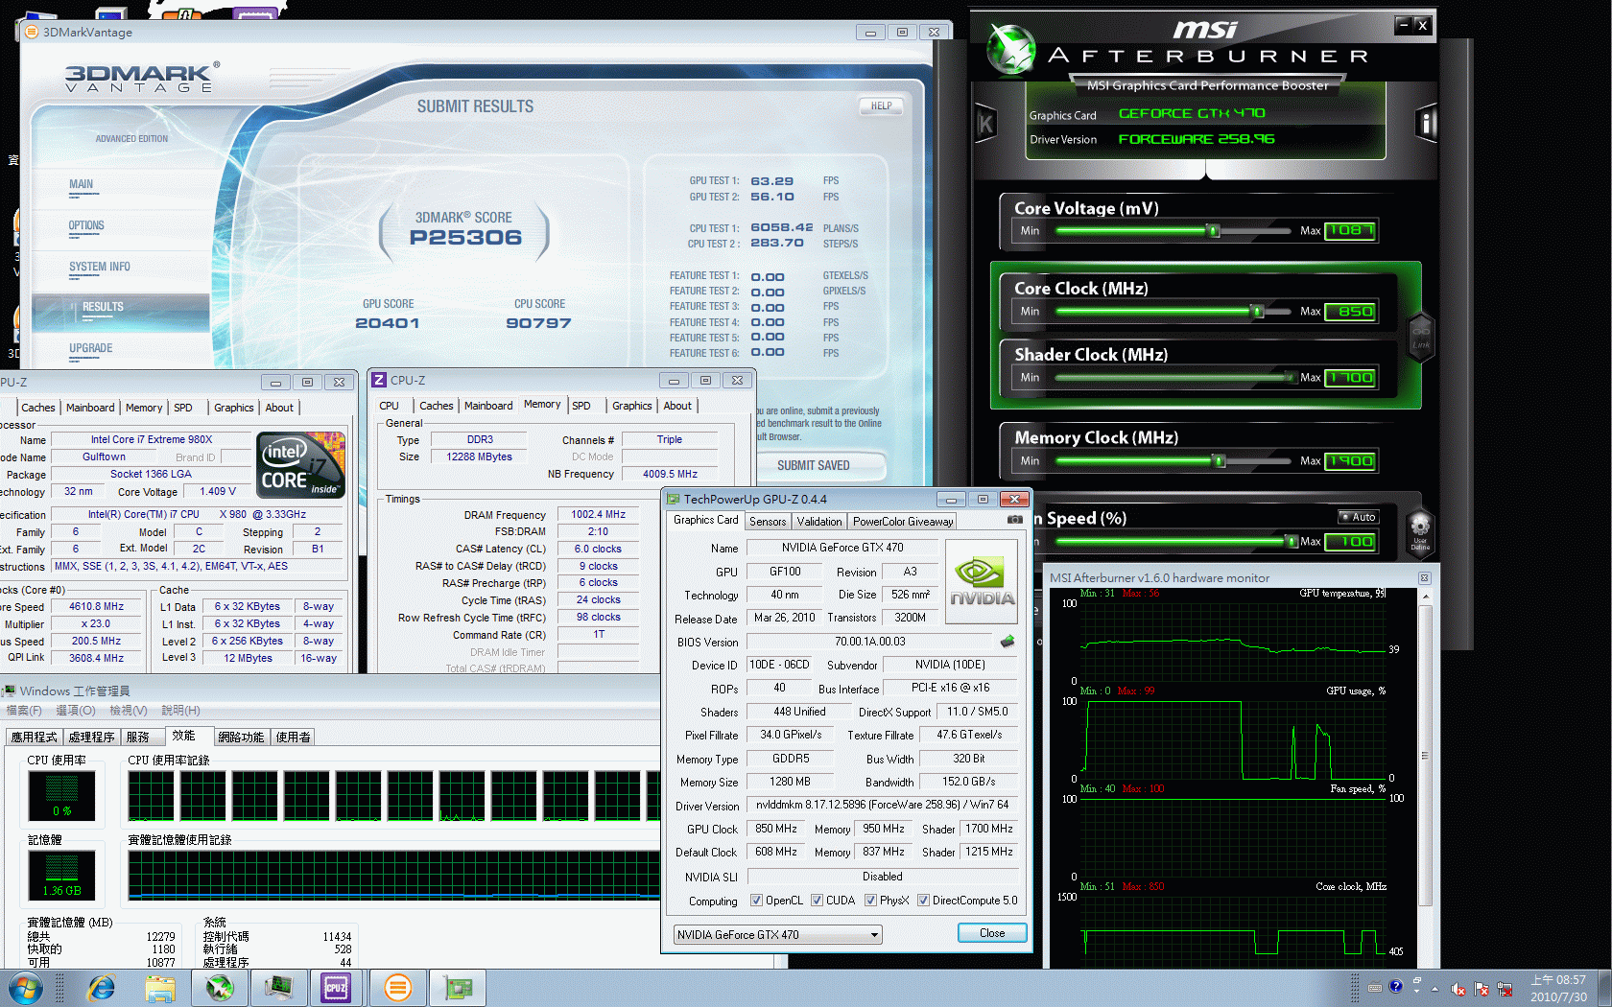Go to MAIN in 3DMark Vantage sidebar

(x=81, y=184)
